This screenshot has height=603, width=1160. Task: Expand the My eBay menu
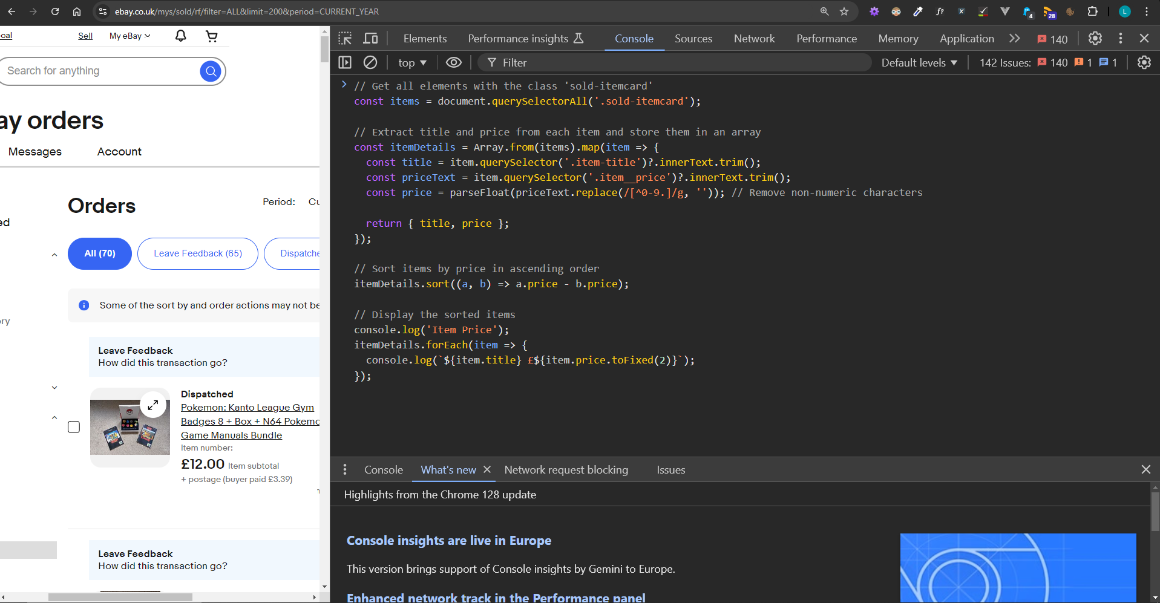point(129,36)
